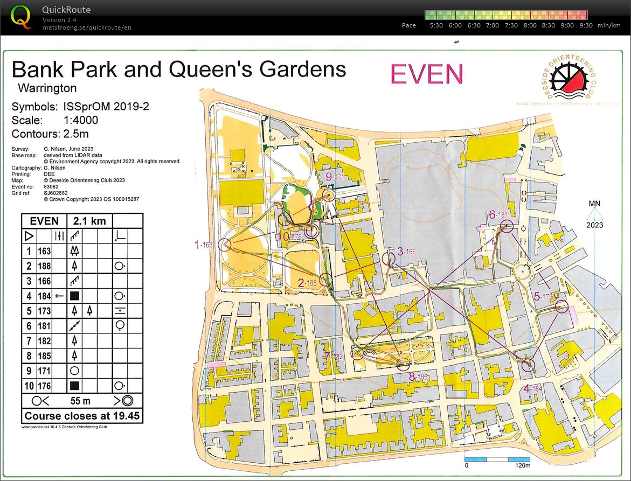Click the pace color gradient scale
Screen dimensions: 631x481
coord(506,15)
